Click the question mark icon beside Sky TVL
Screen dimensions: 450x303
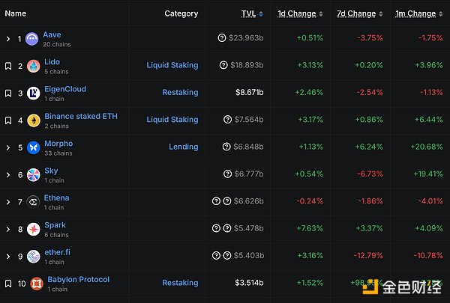point(227,174)
